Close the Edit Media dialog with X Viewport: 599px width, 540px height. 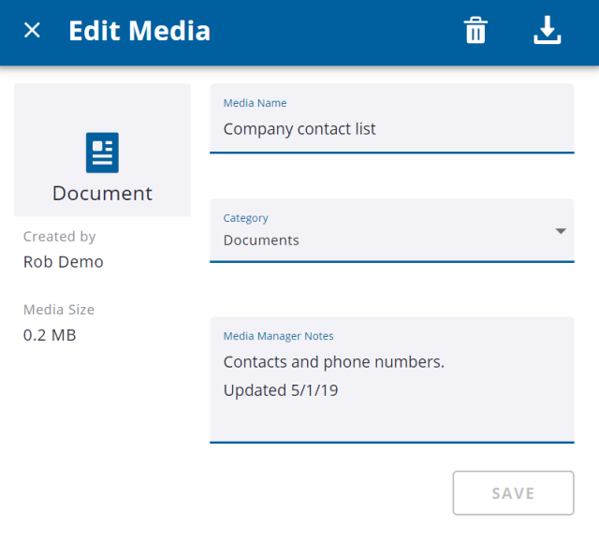pos(32,30)
